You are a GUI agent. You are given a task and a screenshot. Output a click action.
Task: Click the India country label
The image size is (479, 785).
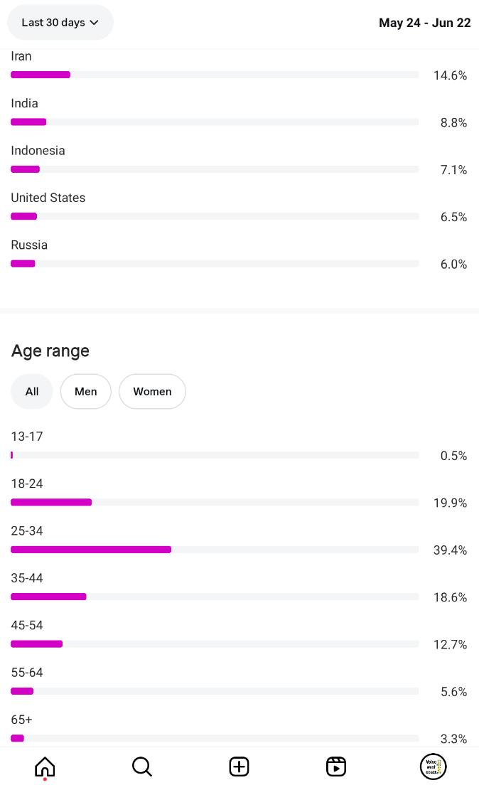pyautogui.click(x=25, y=104)
